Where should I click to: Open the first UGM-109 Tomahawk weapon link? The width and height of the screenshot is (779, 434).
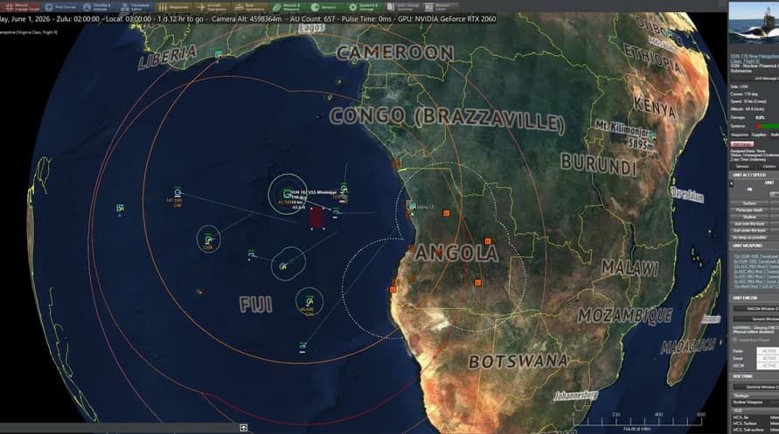point(756,257)
